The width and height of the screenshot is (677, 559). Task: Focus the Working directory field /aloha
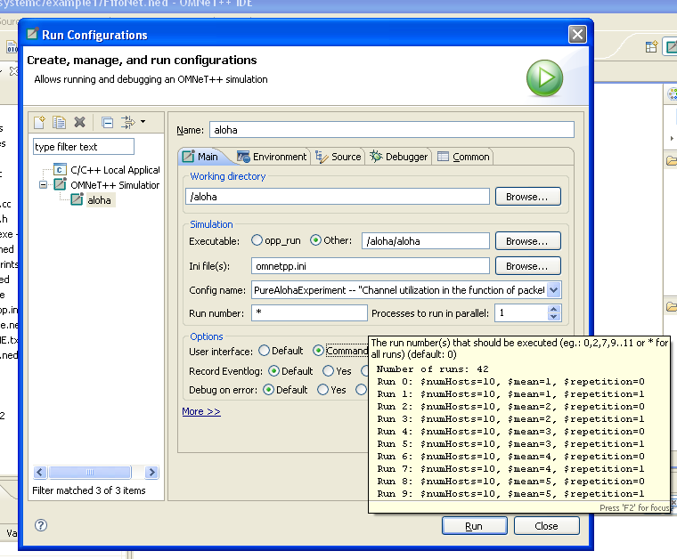tap(338, 196)
